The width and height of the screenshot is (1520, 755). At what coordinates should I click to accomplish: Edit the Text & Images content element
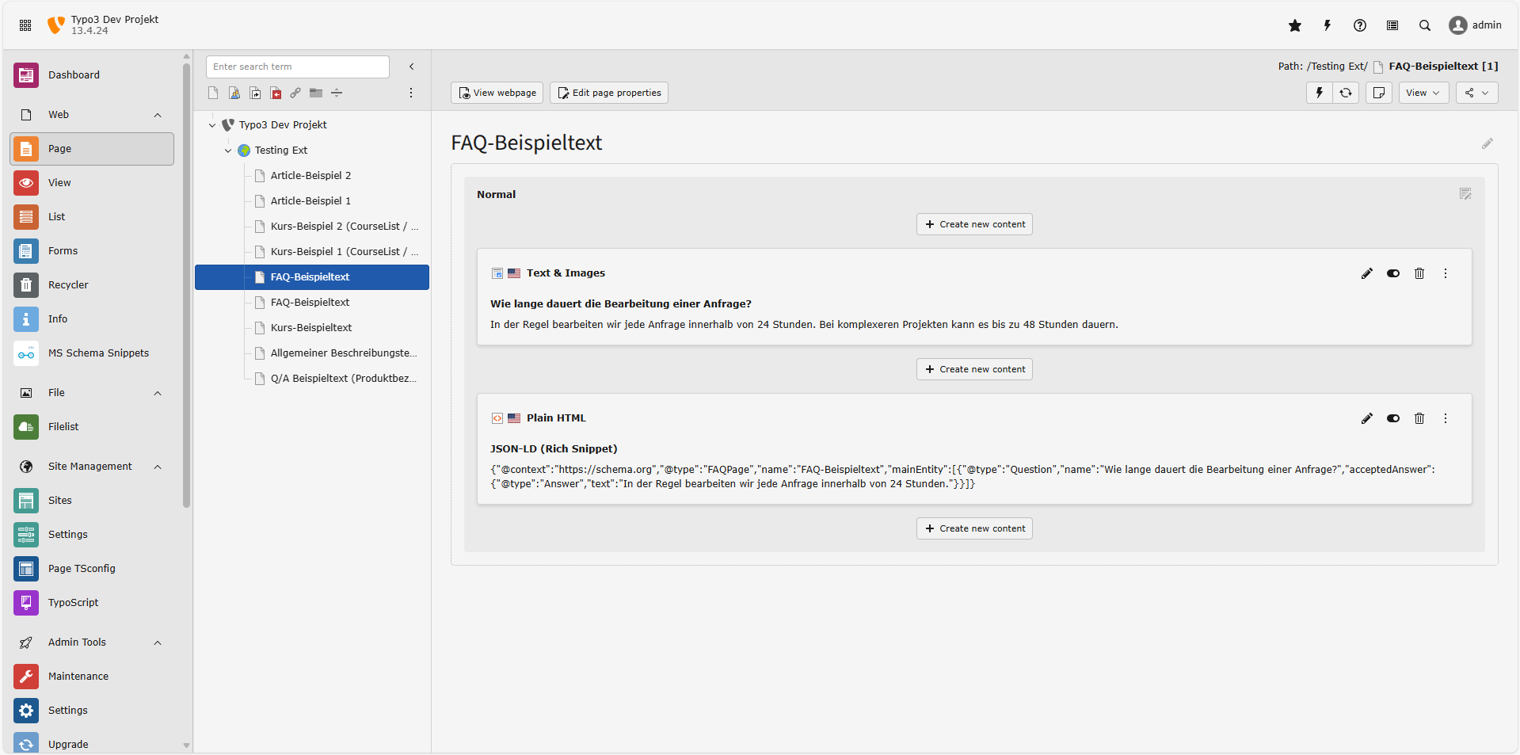click(x=1367, y=273)
